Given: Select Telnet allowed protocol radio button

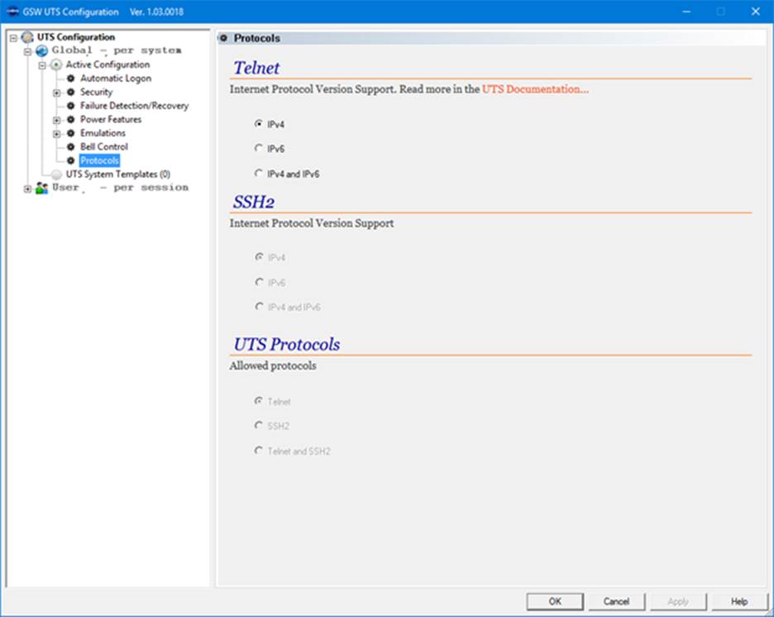Looking at the screenshot, I should (x=258, y=401).
